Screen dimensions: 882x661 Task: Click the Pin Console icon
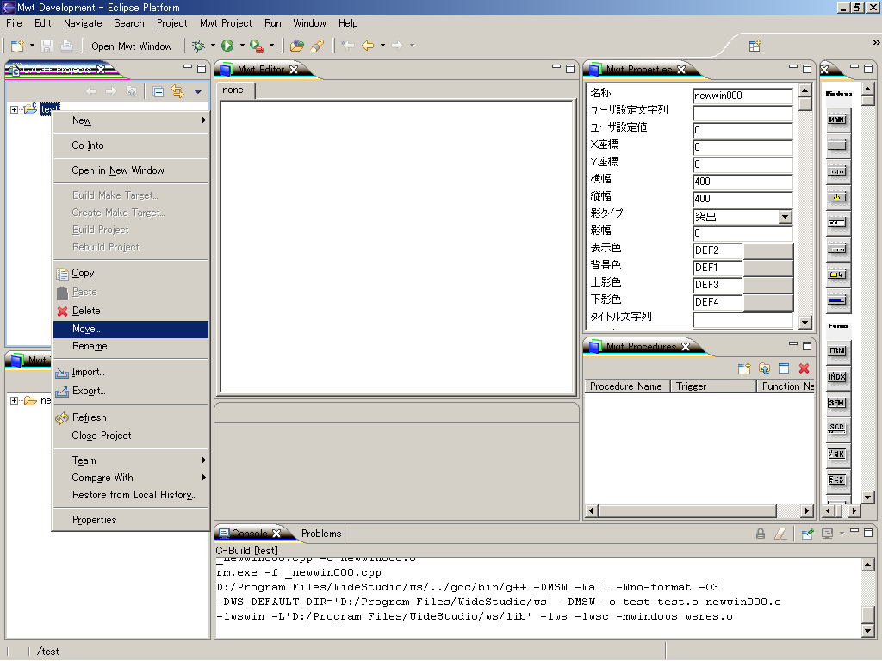pyautogui.click(x=807, y=534)
